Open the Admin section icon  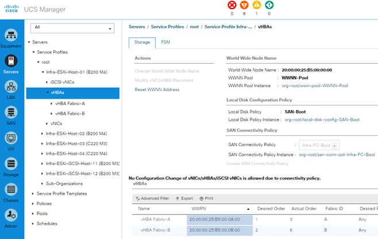tap(11, 215)
